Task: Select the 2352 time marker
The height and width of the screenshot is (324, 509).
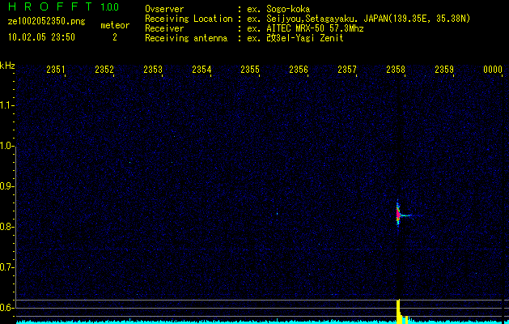Action: point(104,70)
